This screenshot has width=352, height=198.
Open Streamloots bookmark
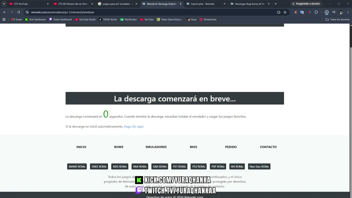[x=208, y=20]
